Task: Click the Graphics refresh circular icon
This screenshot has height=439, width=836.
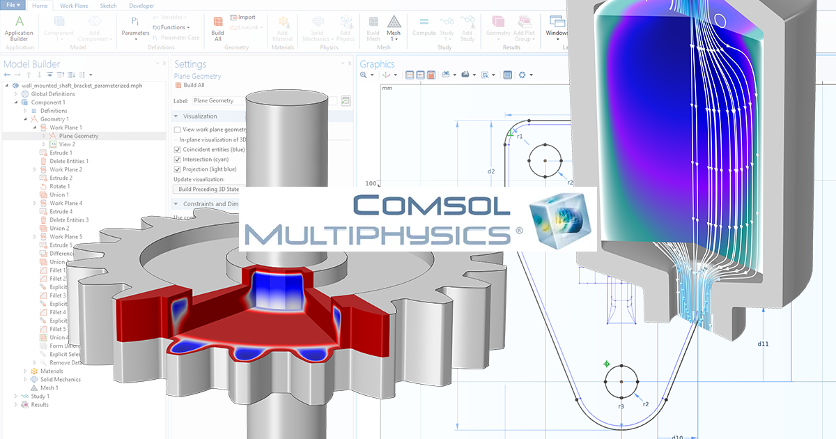Action: (x=522, y=75)
